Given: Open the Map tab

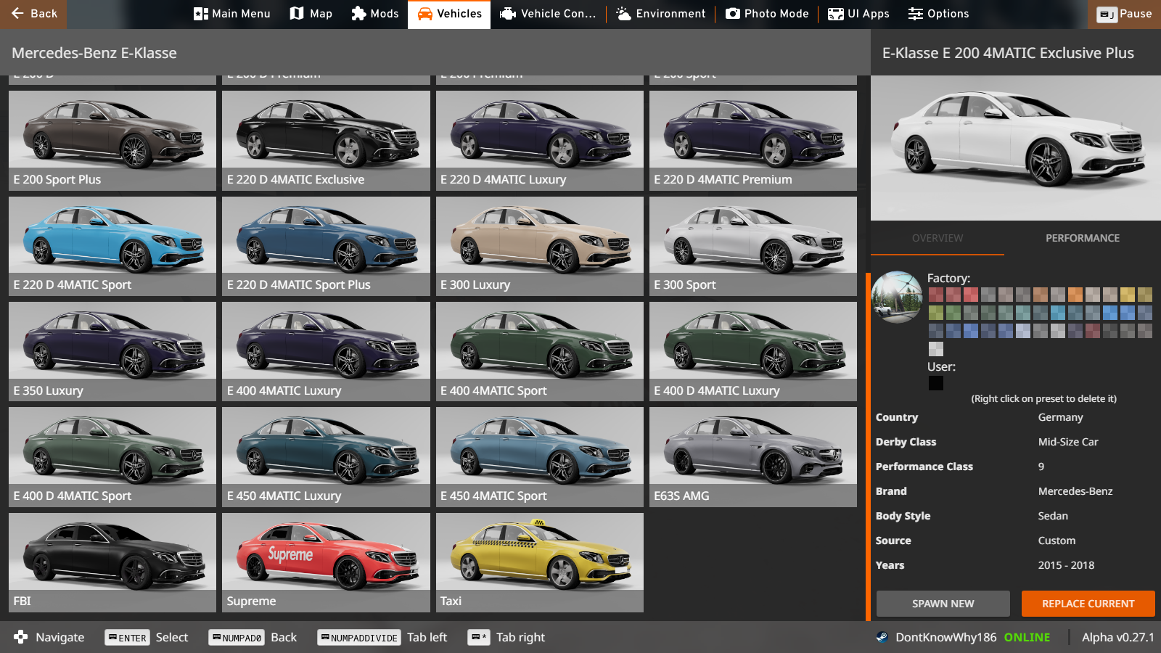Looking at the screenshot, I should [x=311, y=14].
